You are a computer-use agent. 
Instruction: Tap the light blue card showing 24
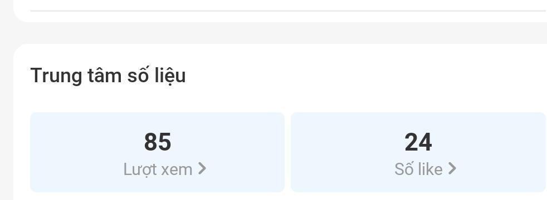418,152
